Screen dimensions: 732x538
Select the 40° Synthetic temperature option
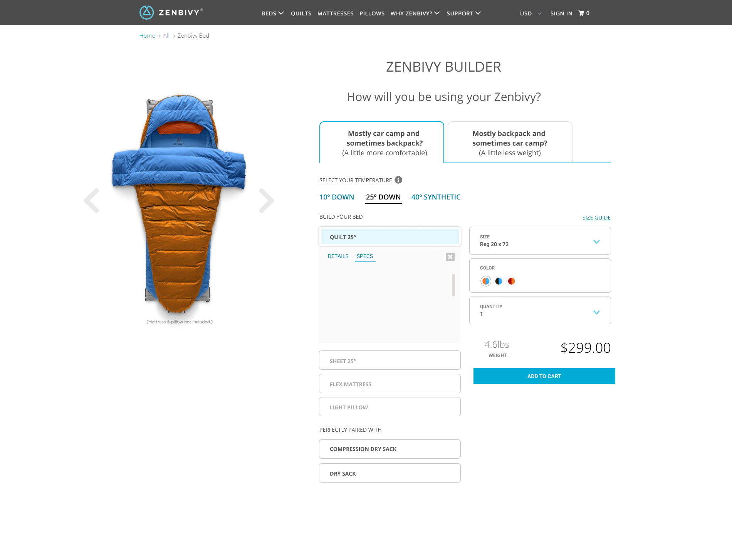click(x=436, y=197)
